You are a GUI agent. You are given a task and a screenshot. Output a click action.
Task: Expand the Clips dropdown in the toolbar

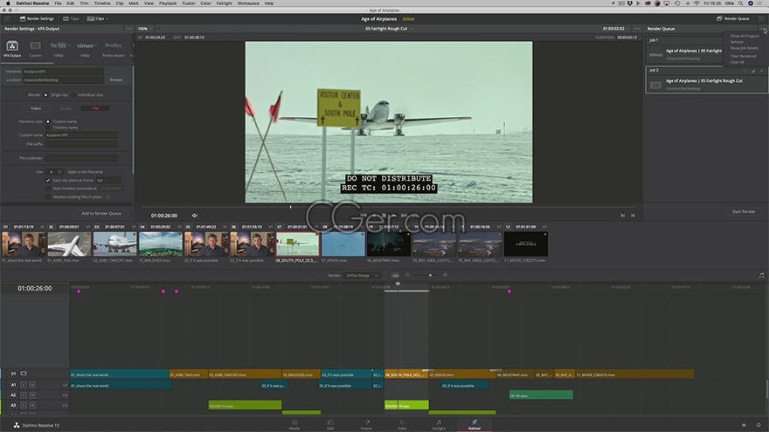click(98, 18)
